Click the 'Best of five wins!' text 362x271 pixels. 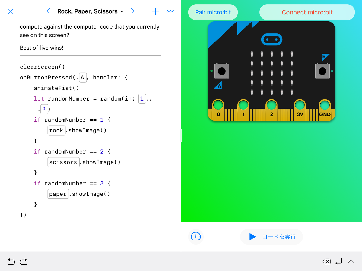(42, 48)
